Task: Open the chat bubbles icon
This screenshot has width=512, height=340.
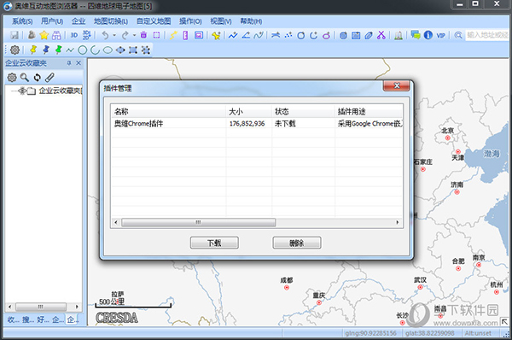Action: tap(416, 35)
